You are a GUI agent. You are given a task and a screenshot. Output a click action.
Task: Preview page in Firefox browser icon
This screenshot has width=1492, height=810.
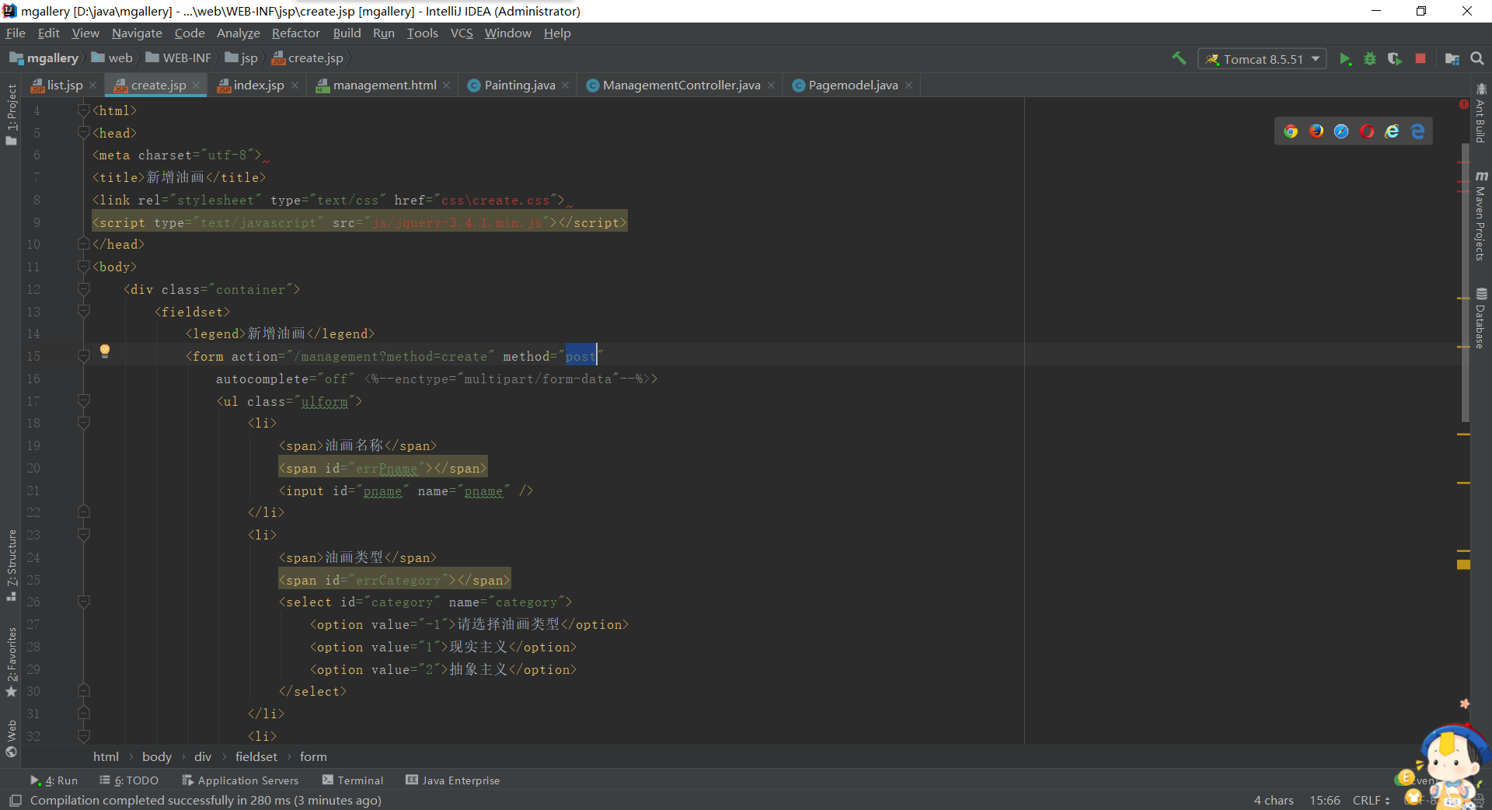pyautogui.click(x=1316, y=131)
